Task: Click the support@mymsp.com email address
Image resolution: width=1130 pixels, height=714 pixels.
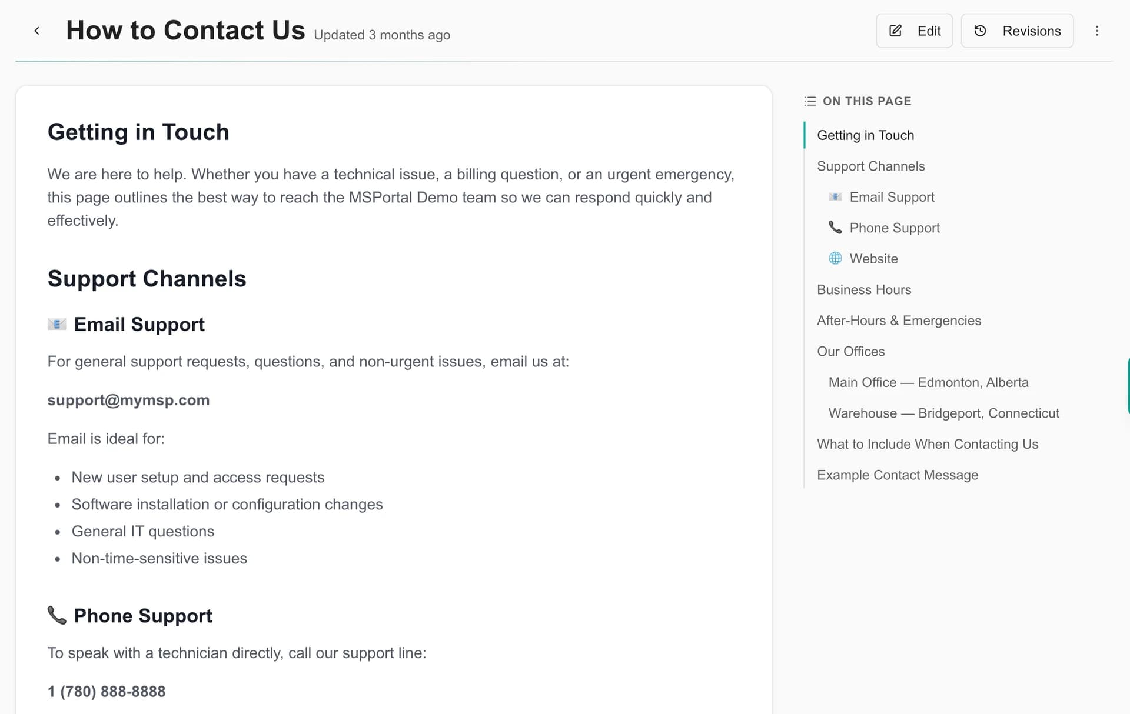Action: pos(128,400)
